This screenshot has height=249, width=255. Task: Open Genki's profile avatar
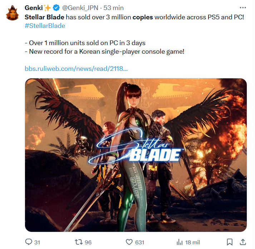click(x=13, y=13)
